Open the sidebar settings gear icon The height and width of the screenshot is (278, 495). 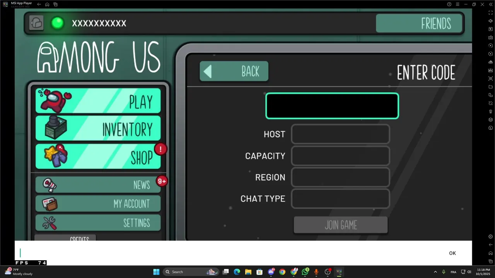coord(491,237)
